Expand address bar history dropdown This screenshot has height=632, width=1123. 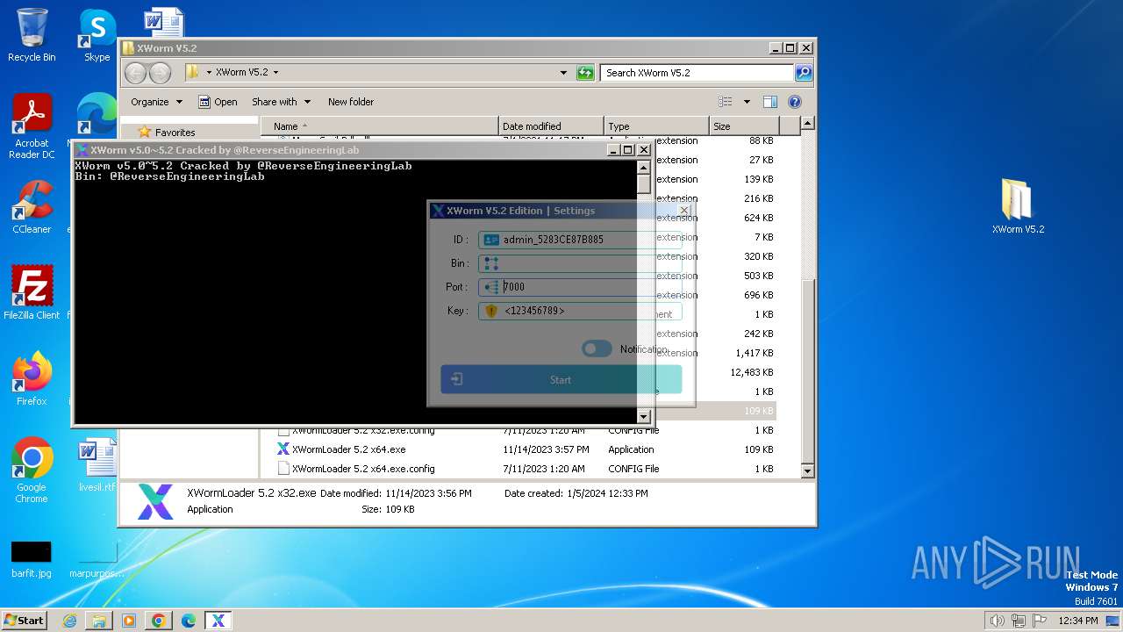coord(563,73)
